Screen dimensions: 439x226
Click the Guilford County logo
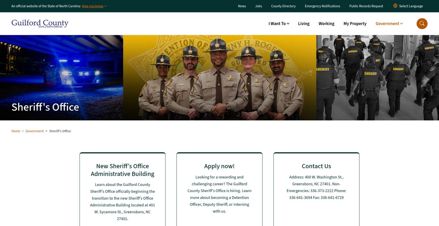[x=40, y=23]
